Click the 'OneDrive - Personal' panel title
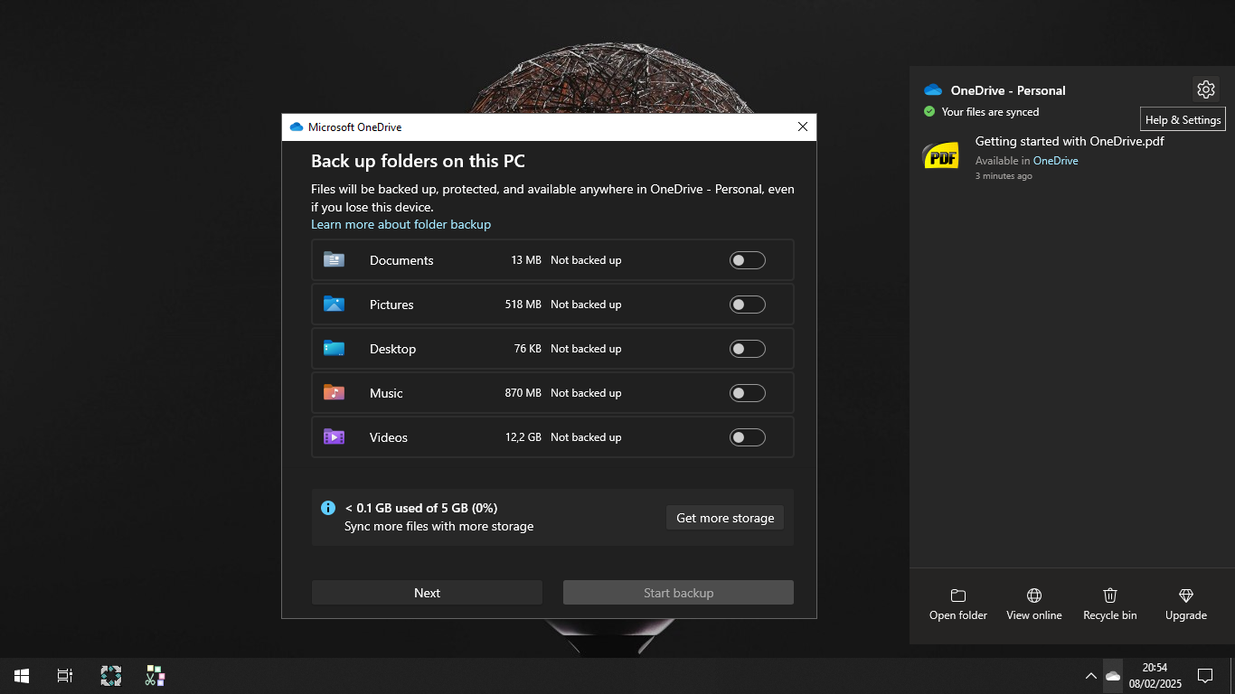1235x694 pixels. click(1008, 90)
